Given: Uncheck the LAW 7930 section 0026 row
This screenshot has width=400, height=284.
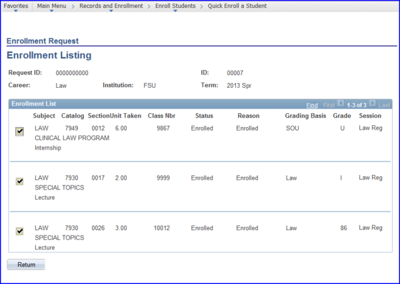Looking at the screenshot, I should 19,231.
